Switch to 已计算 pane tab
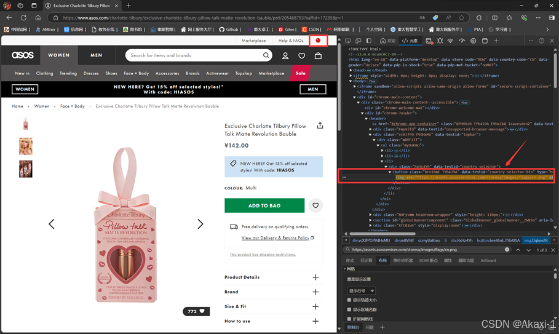This screenshot has width=559, height=334. click(366, 261)
